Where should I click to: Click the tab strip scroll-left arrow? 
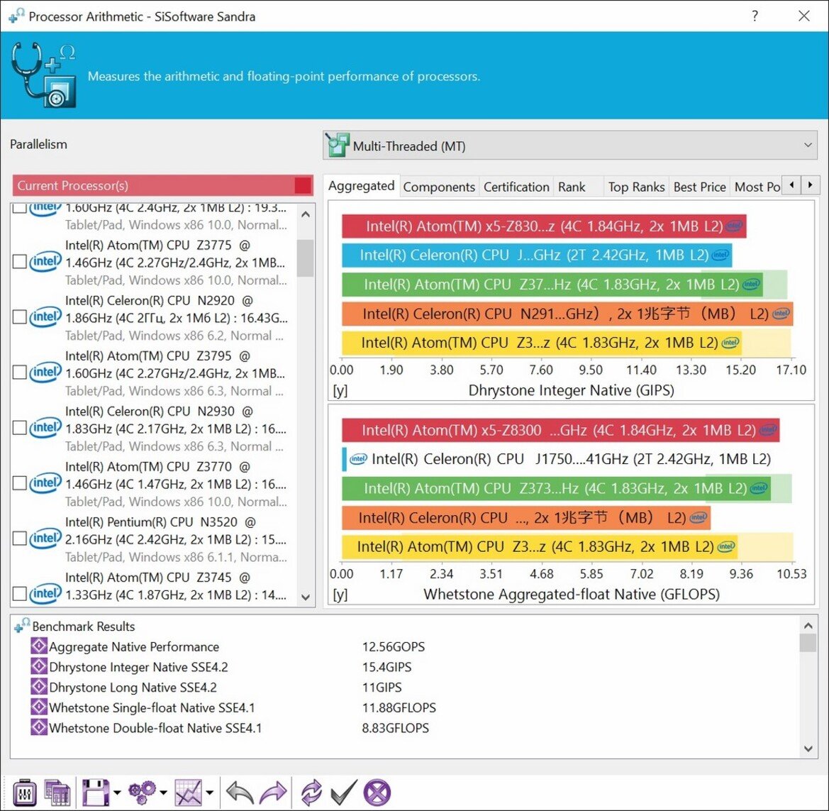tap(791, 185)
